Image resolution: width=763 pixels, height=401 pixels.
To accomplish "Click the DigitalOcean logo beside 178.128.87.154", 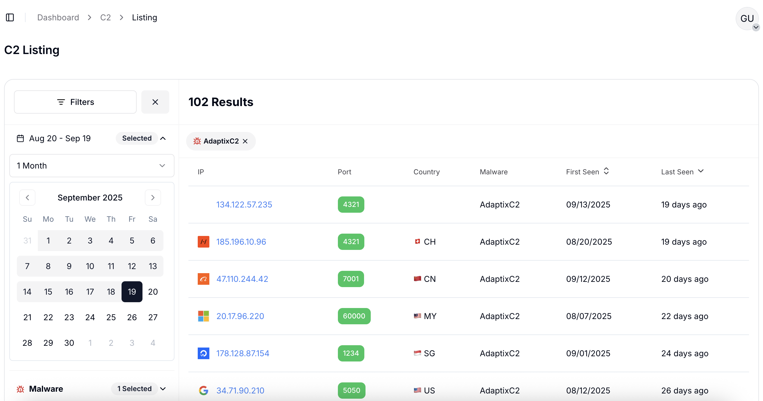I will click(203, 353).
